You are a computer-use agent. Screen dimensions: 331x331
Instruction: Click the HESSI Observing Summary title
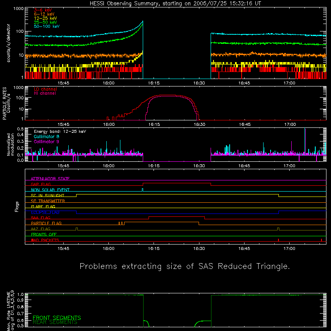175,4
